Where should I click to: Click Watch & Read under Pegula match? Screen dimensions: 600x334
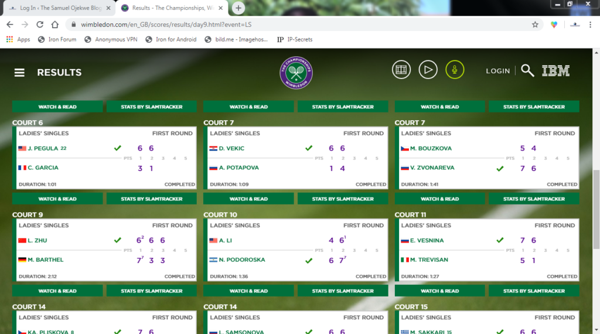57,199
